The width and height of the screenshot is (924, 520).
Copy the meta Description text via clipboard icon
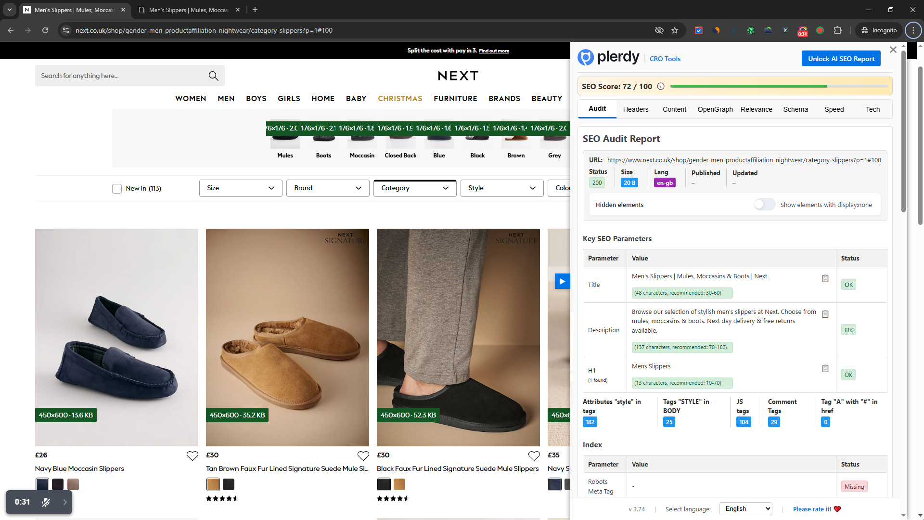pos(825,314)
